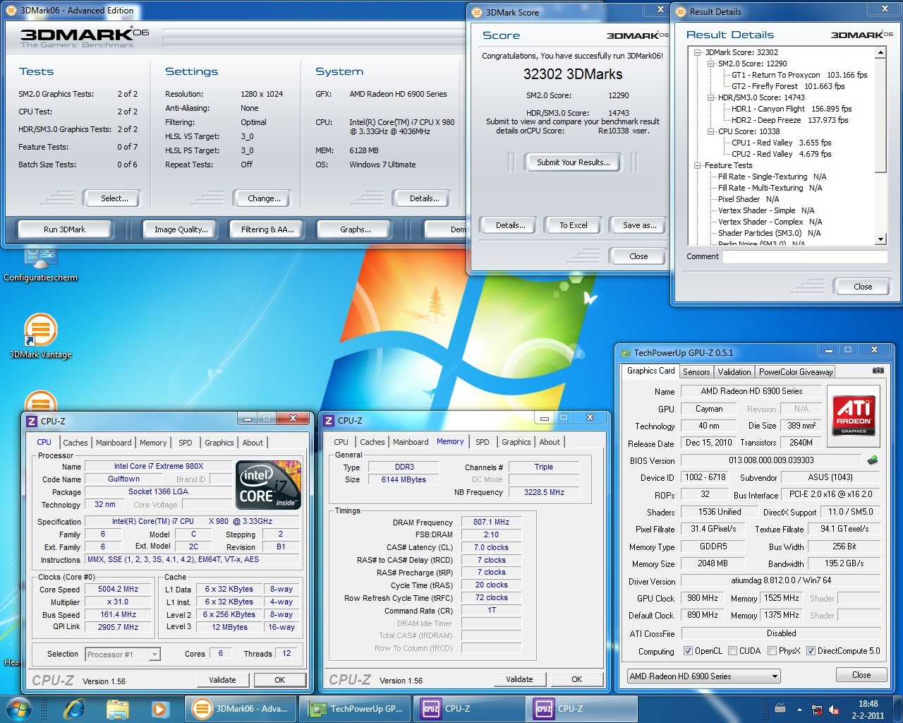This screenshot has width=903, height=723.
Task: Open Windows Media Player from taskbar
Action: click(x=159, y=708)
